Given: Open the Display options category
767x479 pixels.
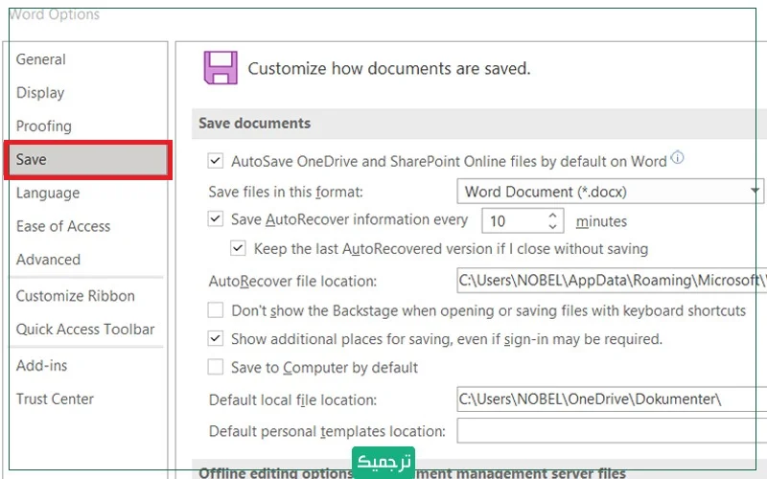Looking at the screenshot, I should (x=40, y=93).
